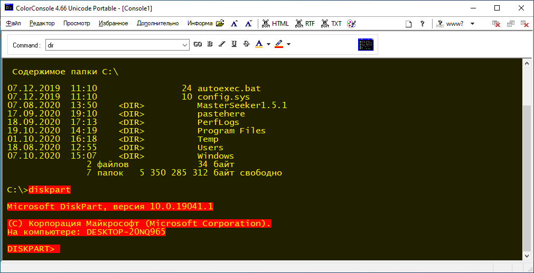The height and width of the screenshot is (273, 534).
Task: Click the question mark help icon
Action: pos(422,24)
